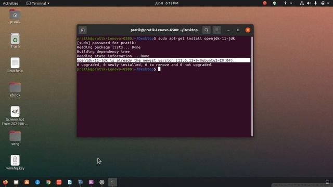333x187 pixels.
Task: Click the network icon in system tray
Action: 302,3
